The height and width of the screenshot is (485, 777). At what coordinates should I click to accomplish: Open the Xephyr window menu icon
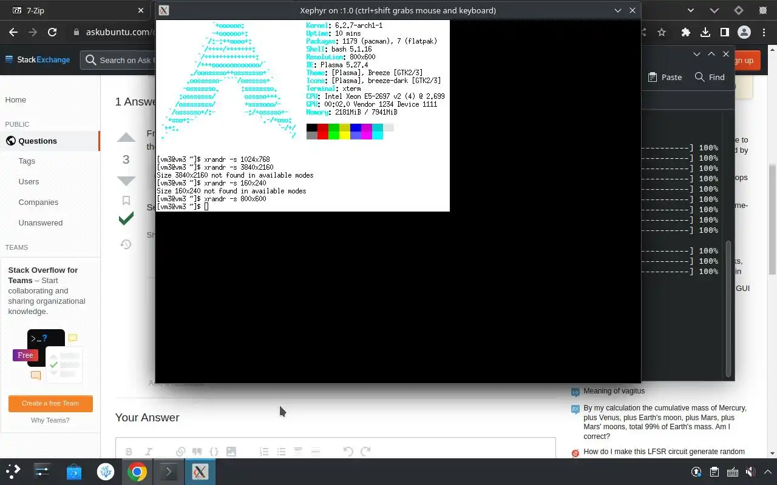pos(163,10)
